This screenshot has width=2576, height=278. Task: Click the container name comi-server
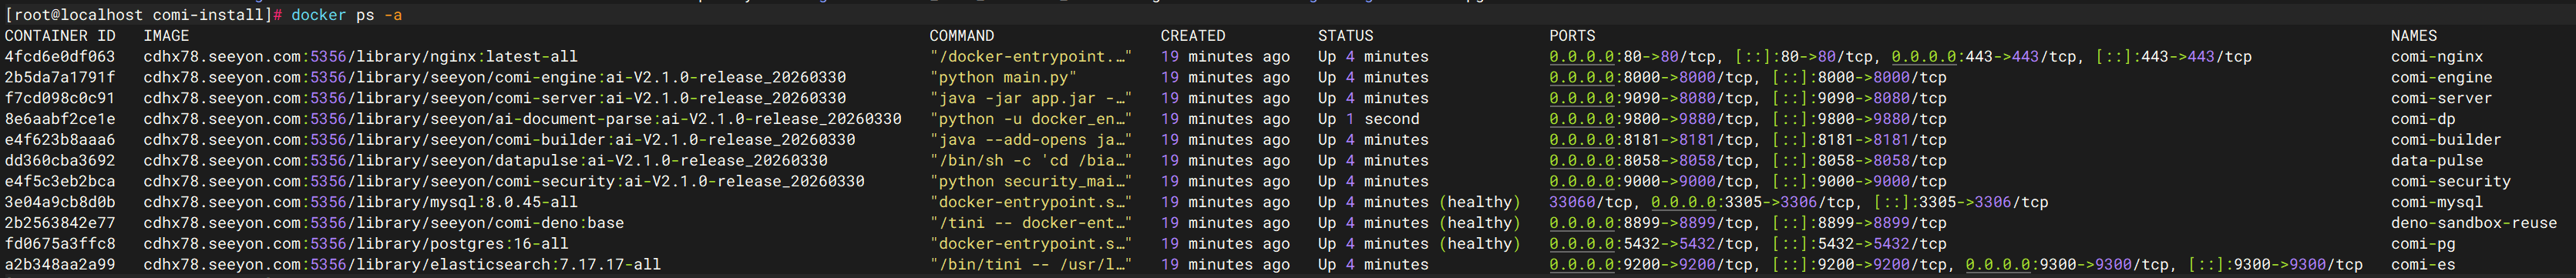tap(2441, 98)
